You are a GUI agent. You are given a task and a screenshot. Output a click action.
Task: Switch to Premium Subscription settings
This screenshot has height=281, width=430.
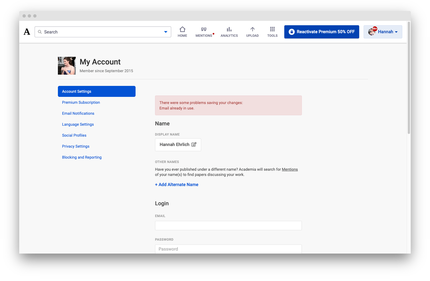[81, 102]
